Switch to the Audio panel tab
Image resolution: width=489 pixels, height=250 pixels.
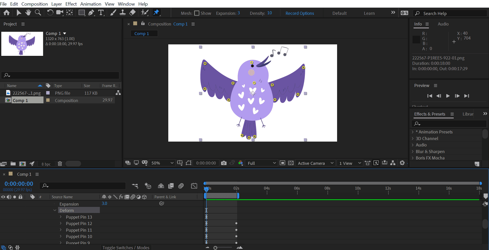(x=443, y=24)
